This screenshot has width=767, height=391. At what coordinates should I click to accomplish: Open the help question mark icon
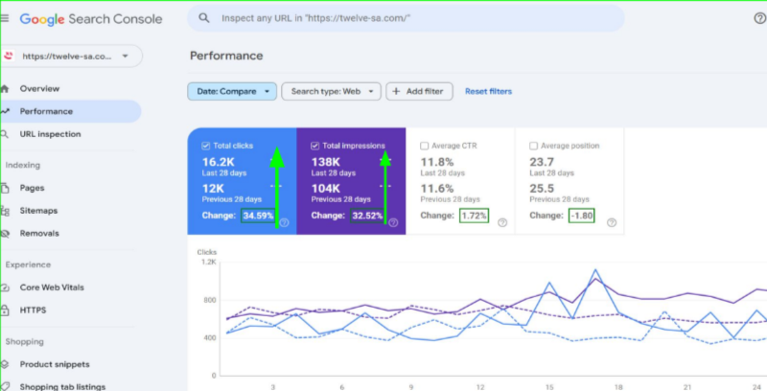(x=759, y=18)
